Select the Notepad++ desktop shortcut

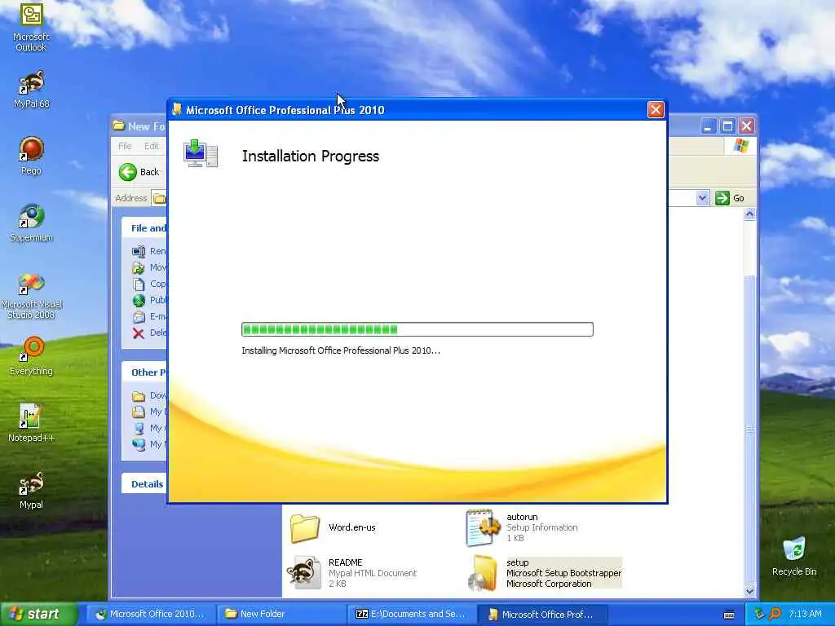(x=31, y=423)
